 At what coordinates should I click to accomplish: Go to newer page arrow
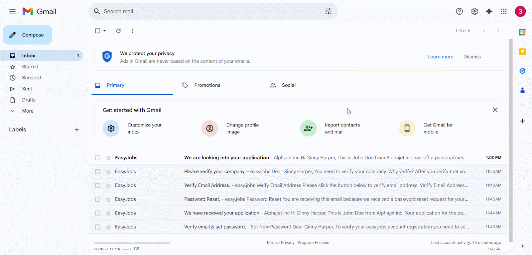[484, 31]
